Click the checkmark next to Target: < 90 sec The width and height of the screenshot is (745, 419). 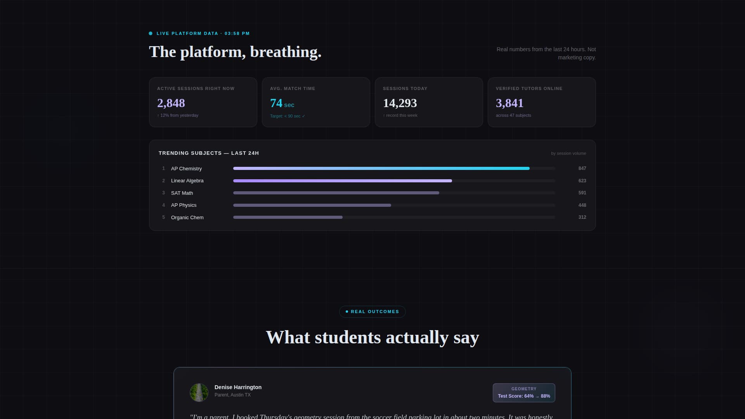pos(303,116)
